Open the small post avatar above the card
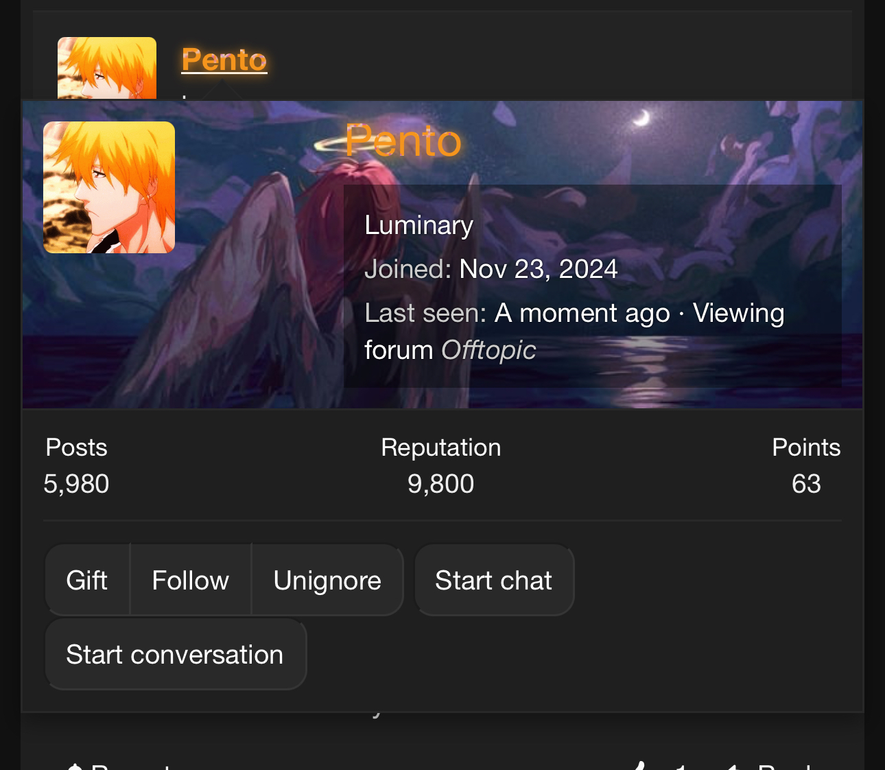Screen dimensions: 885x770 [x=107, y=67]
